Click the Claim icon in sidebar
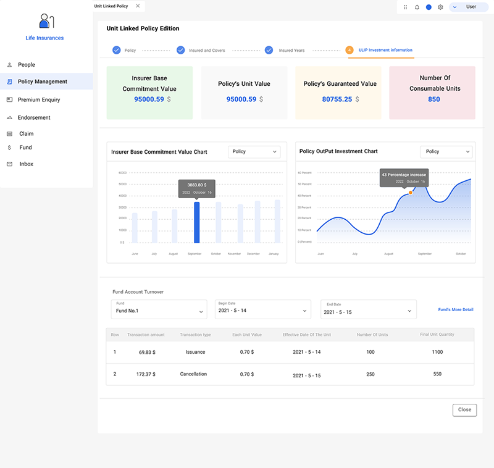Screen dimensions: 494x468 [x=9, y=133]
